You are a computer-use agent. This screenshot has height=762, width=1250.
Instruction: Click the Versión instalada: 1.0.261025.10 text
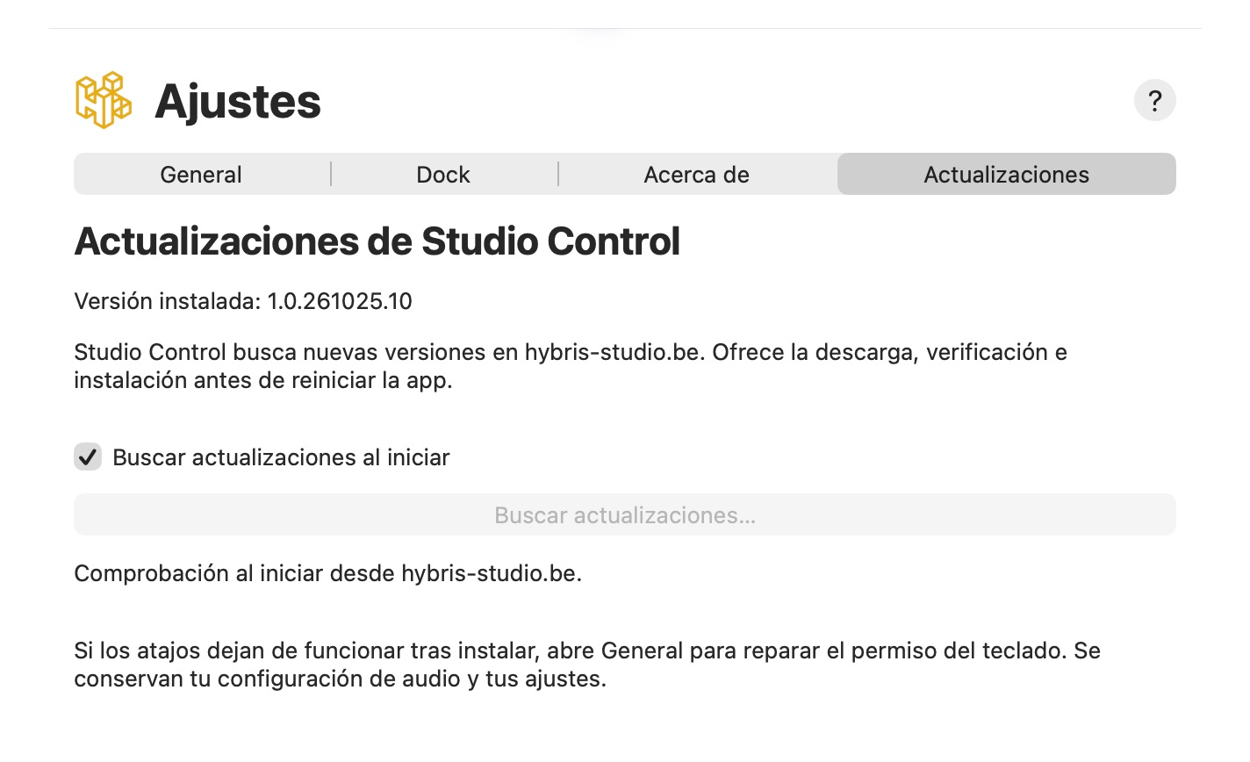click(x=243, y=301)
